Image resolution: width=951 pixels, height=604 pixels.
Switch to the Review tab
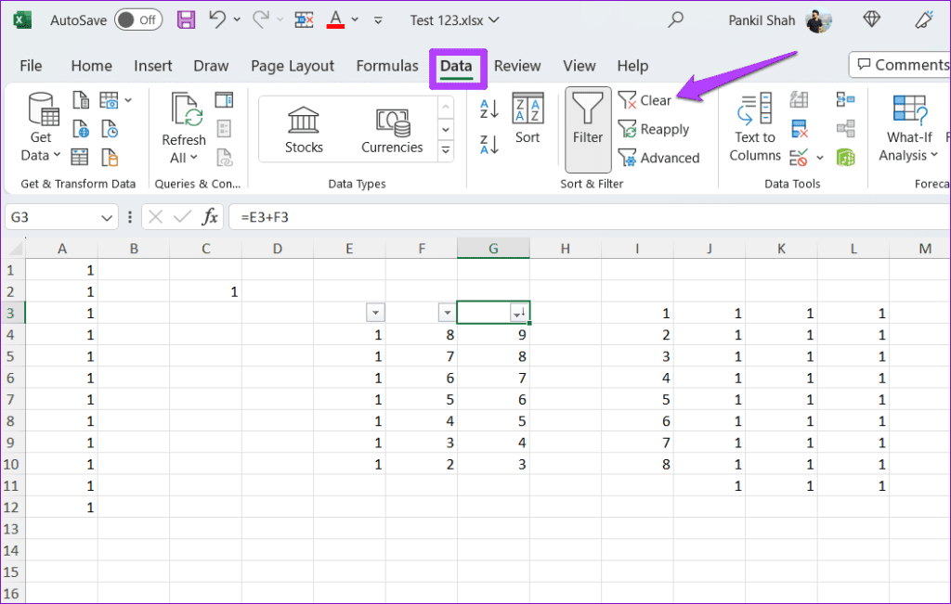[x=516, y=66]
